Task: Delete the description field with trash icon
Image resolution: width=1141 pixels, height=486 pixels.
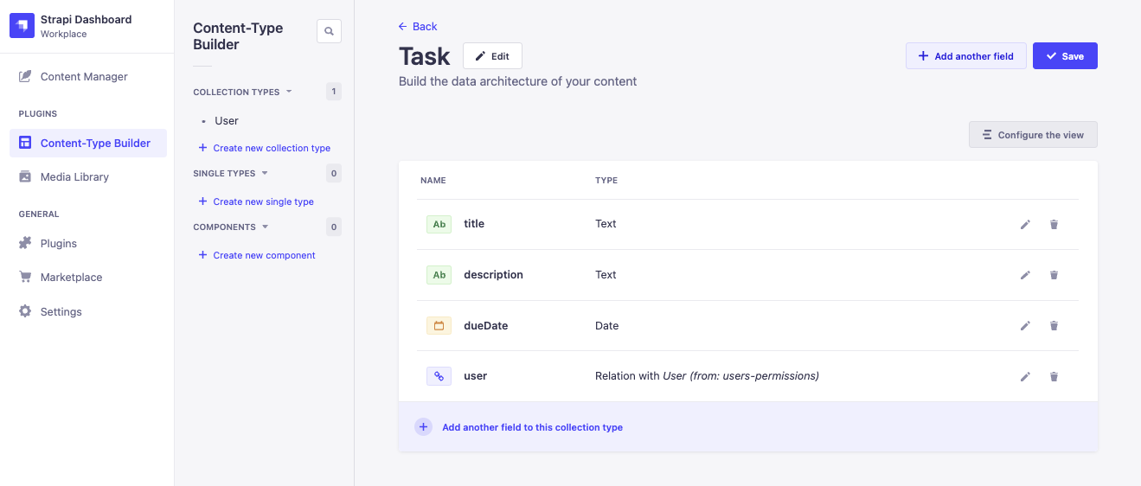Action: [1054, 275]
